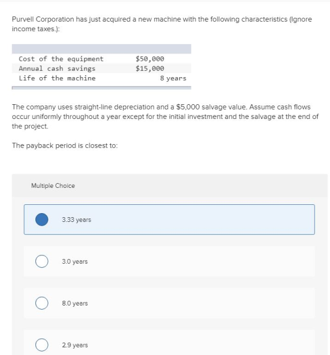Image resolution: width=330 pixels, height=355 pixels.
Task: Click the Life of the machine row label
Action: click(x=57, y=78)
